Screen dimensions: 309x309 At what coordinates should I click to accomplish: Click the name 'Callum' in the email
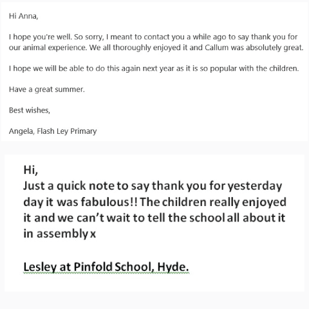point(216,48)
